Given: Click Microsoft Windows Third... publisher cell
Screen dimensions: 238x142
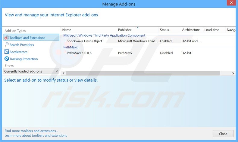Looking at the screenshot, I should [138, 41].
